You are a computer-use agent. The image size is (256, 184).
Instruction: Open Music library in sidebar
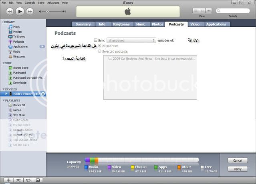coord(16,27)
